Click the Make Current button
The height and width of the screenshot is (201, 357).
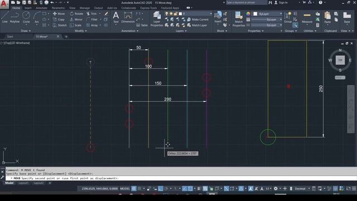(x=197, y=20)
